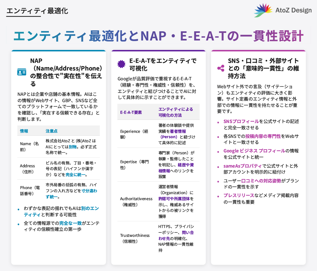Select the Trustworthiness（信頼性） row label
The width and height of the screenshot is (317, 271).
[135, 238]
